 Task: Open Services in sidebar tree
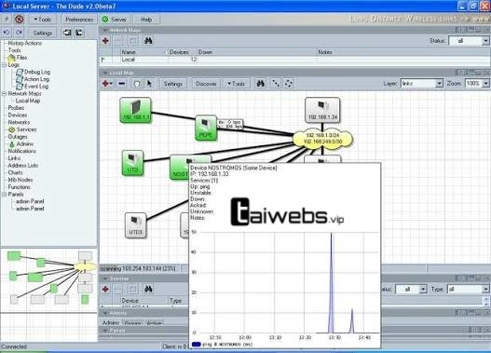tap(26, 129)
